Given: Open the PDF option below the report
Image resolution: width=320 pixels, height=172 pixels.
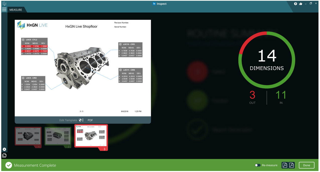Looking at the screenshot, I should point(90,120).
